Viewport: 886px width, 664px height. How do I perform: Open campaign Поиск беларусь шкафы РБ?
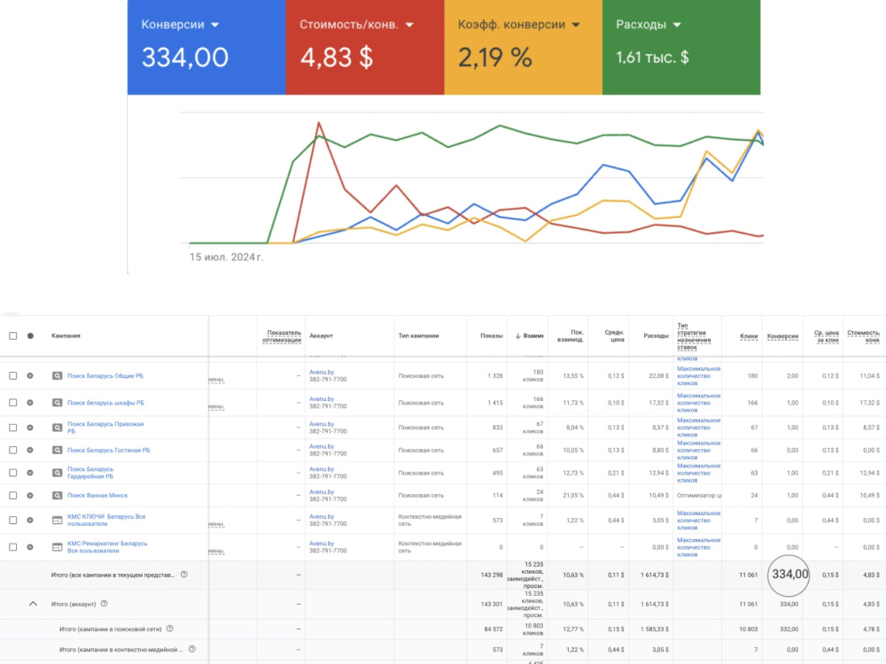(x=105, y=403)
